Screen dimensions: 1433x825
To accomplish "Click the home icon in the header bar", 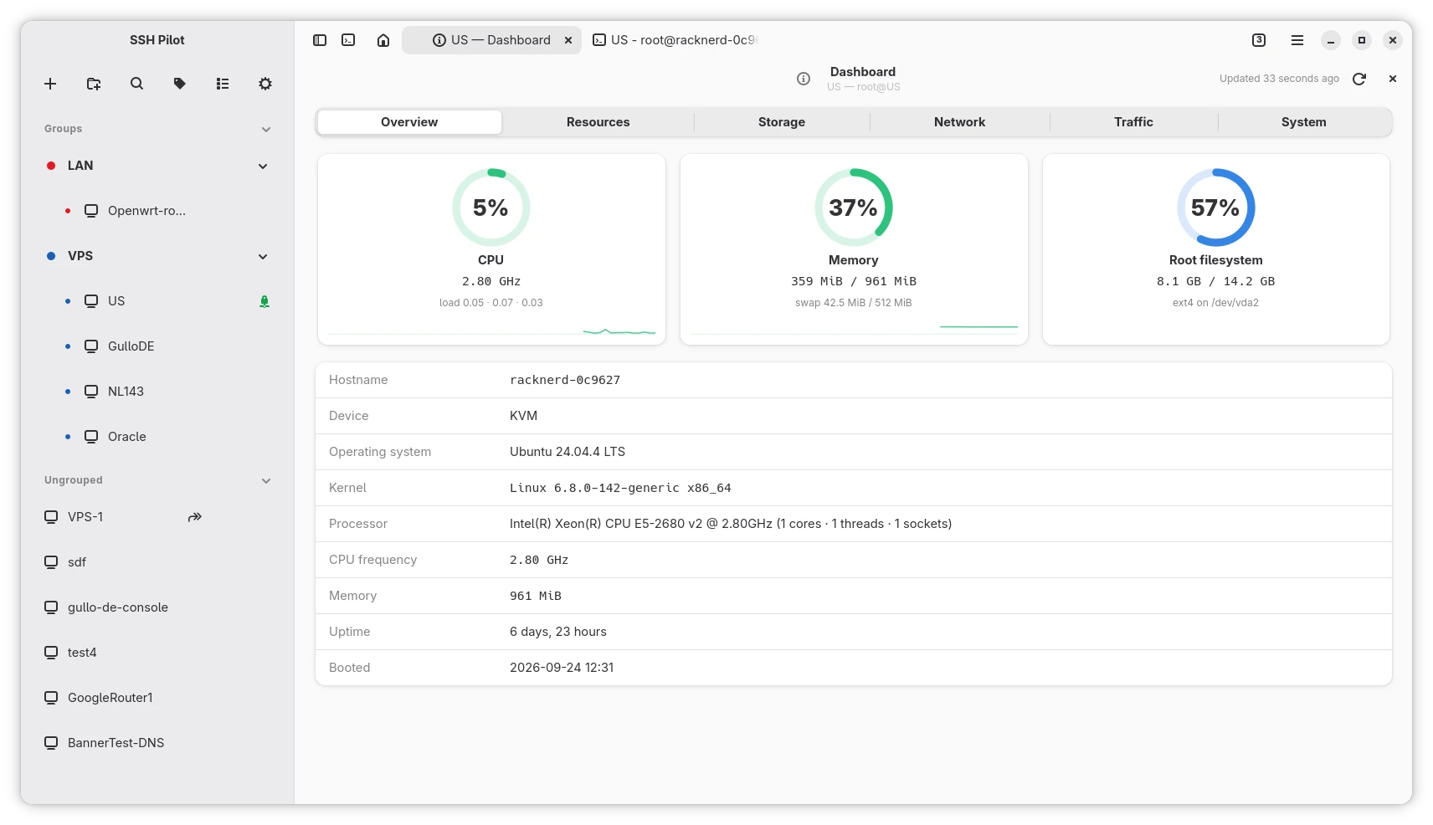I will point(383,40).
